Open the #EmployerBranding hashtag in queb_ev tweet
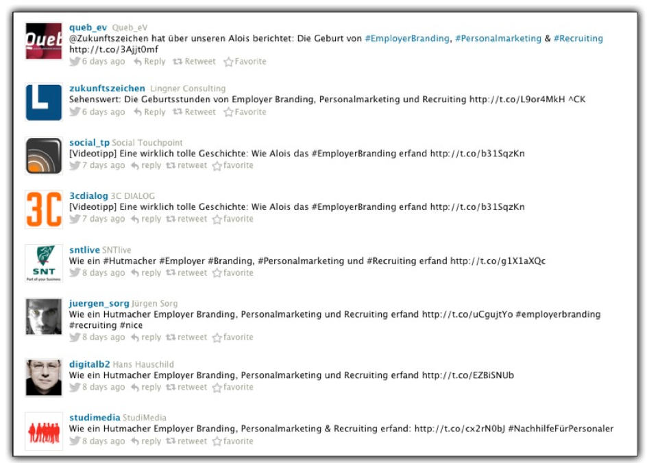Screen dimensions: 647x463 pyautogui.click(x=407, y=38)
